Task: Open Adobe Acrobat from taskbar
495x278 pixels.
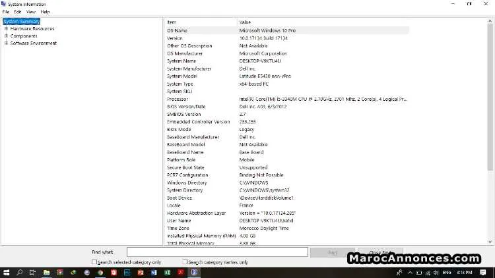Action: (181, 272)
